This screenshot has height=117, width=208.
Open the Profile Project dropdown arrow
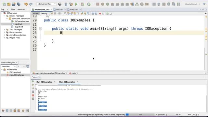click(x=92, y=4)
